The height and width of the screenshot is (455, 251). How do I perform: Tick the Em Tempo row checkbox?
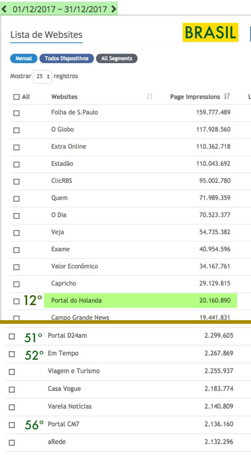coord(12,354)
